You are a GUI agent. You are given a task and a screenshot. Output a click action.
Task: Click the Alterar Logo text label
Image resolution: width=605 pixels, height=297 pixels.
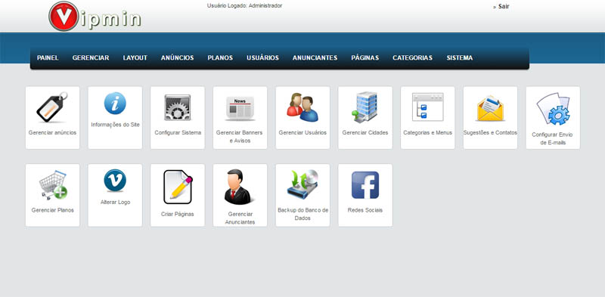click(x=115, y=203)
